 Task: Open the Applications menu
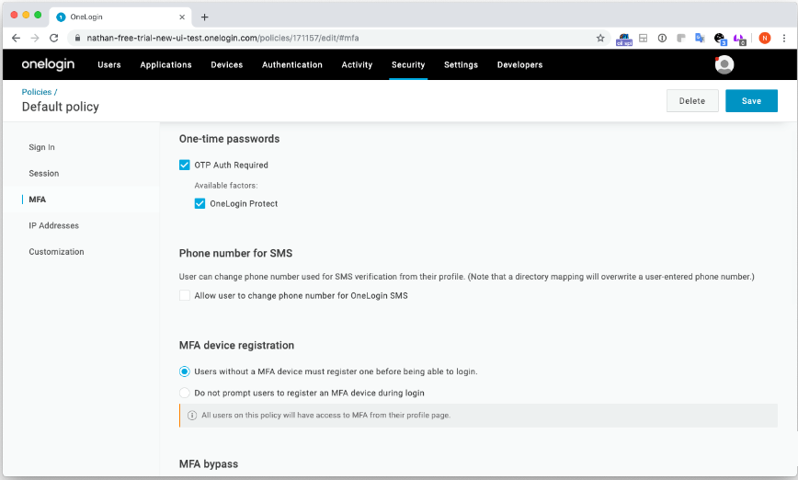(165, 64)
